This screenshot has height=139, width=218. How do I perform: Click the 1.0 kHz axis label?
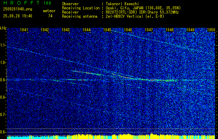pos(3,63)
